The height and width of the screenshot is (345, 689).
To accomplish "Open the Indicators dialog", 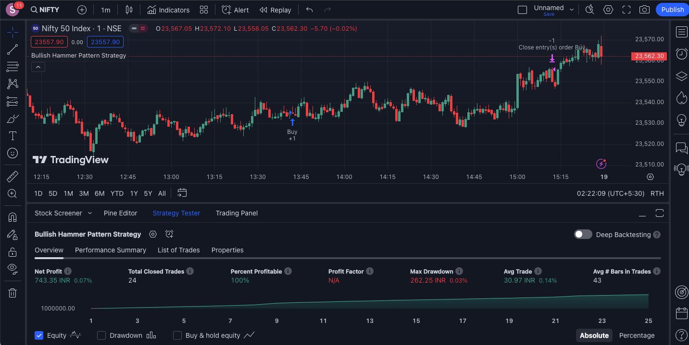I will pyautogui.click(x=168, y=10).
